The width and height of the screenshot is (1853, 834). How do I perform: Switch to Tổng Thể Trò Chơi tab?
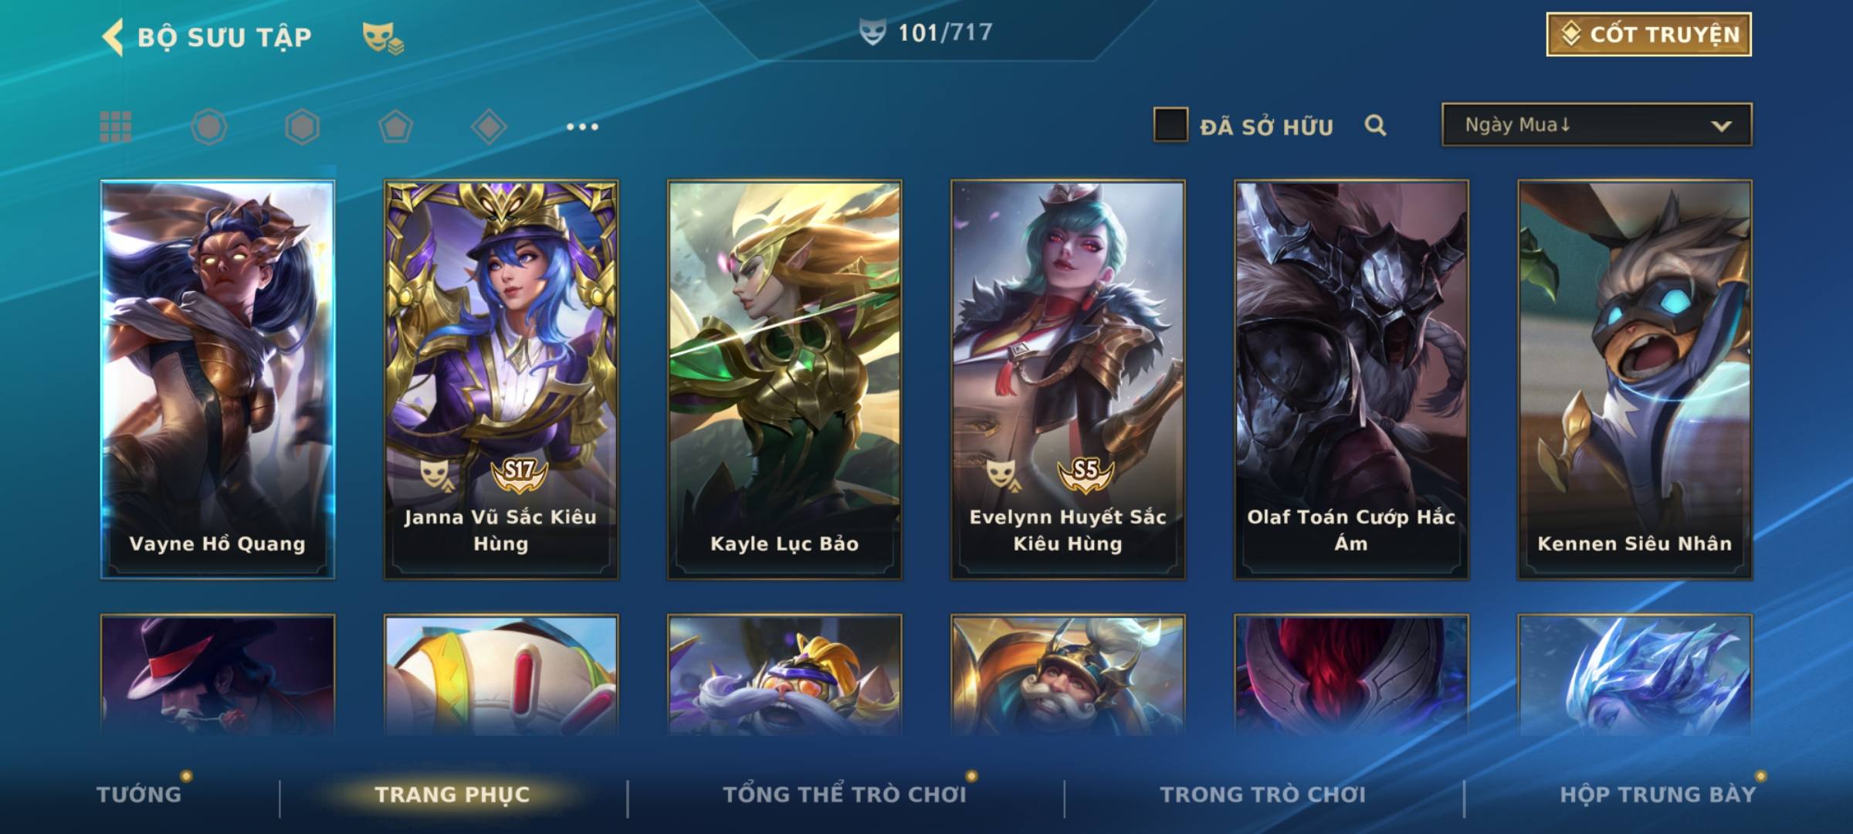(x=845, y=794)
